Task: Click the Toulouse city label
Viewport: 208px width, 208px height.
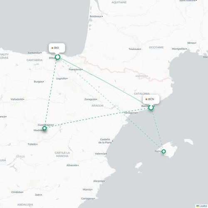Action: [x=134, y=49]
